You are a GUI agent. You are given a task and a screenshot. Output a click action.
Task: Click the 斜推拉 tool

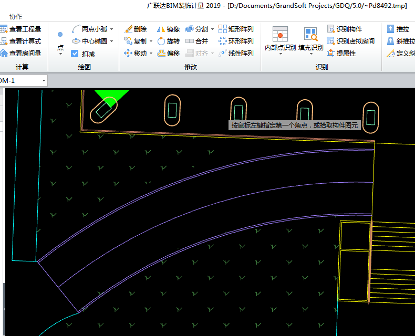pyautogui.click(x=401, y=41)
